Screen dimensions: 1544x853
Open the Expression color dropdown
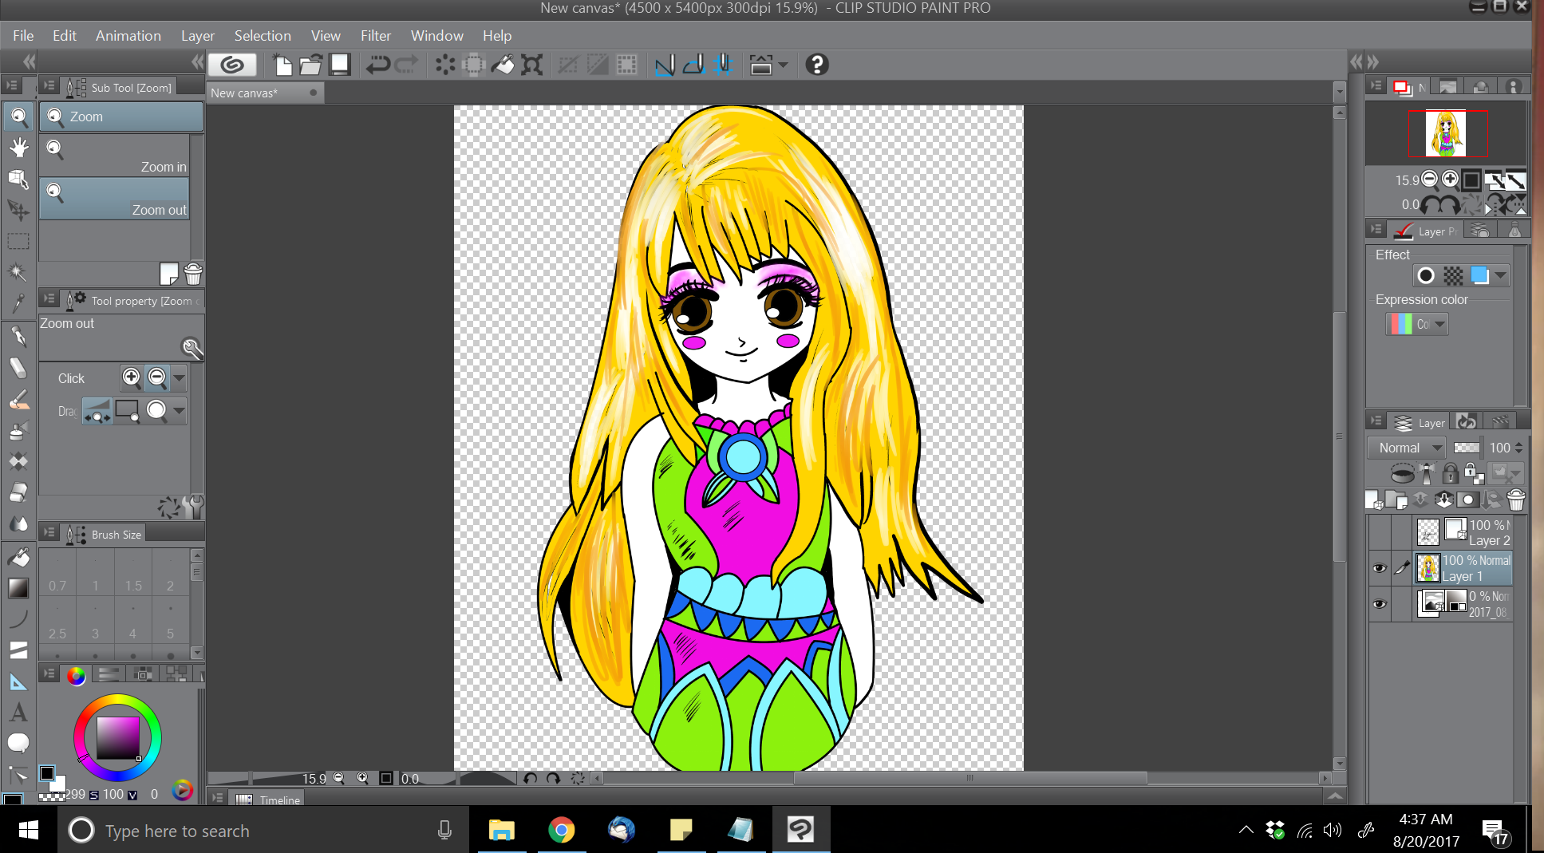coord(1417,324)
